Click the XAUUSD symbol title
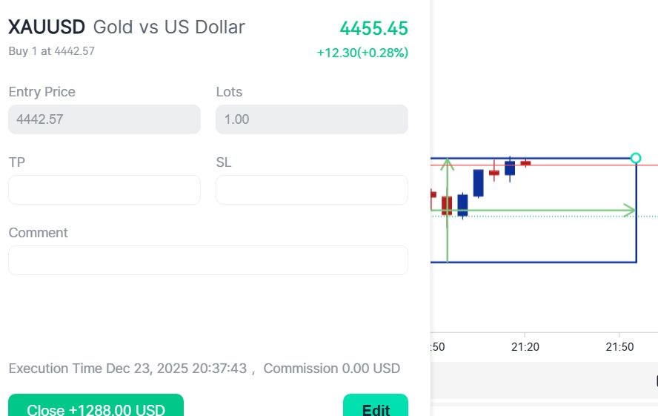This screenshot has width=658, height=416. pyautogui.click(x=47, y=27)
